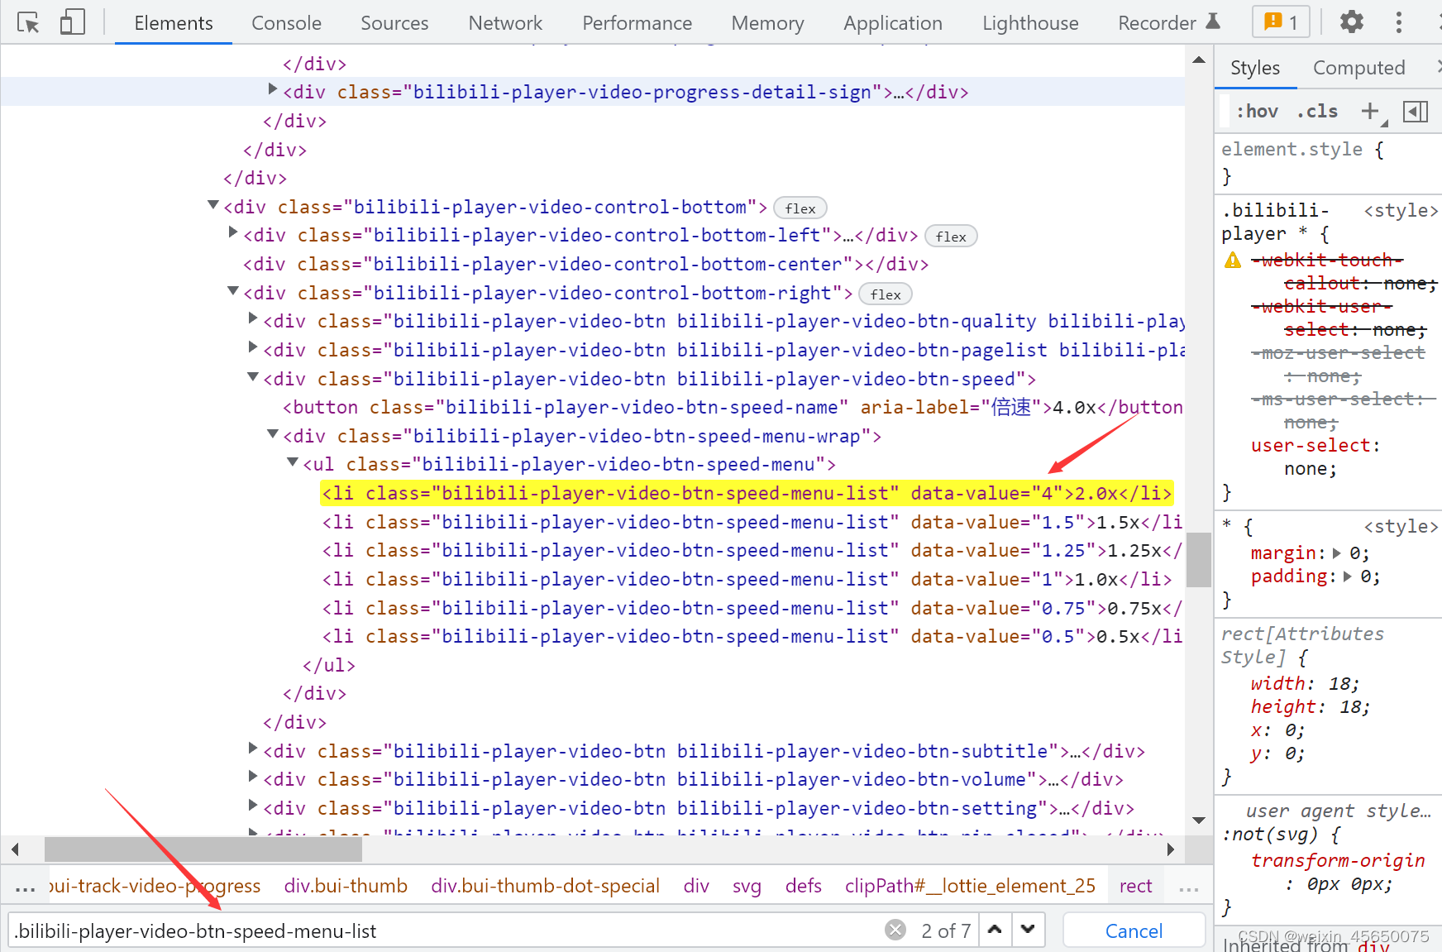The width and height of the screenshot is (1442, 952).
Task: Open the Memory tab
Action: tap(767, 23)
